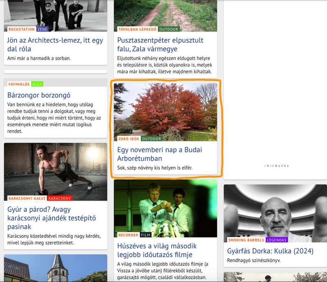
Task: Open the RECORDER blog tag
Action: tap(128, 235)
